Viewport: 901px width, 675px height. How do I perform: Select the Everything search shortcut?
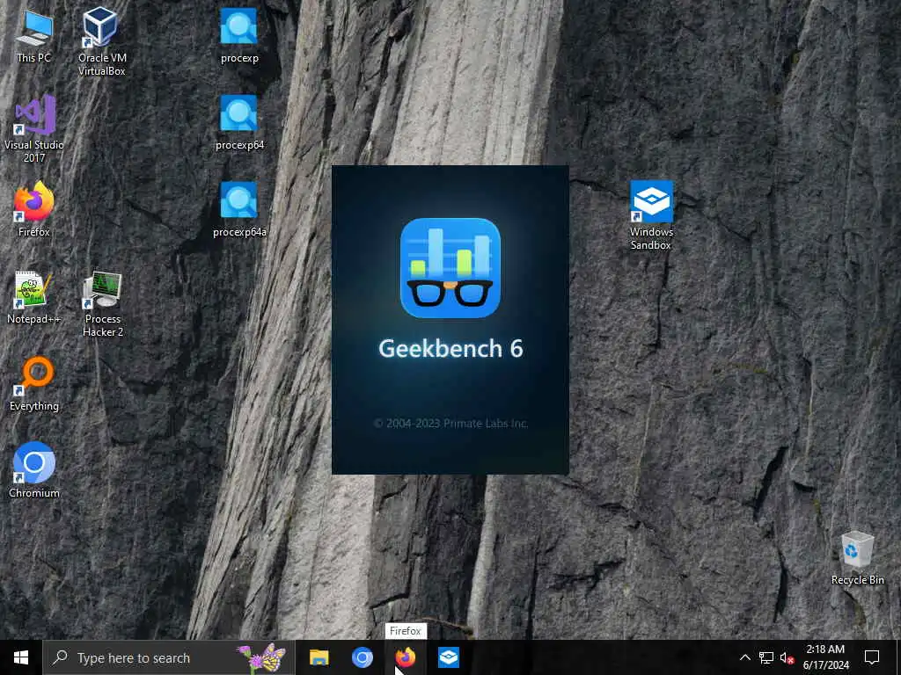pyautogui.click(x=34, y=384)
